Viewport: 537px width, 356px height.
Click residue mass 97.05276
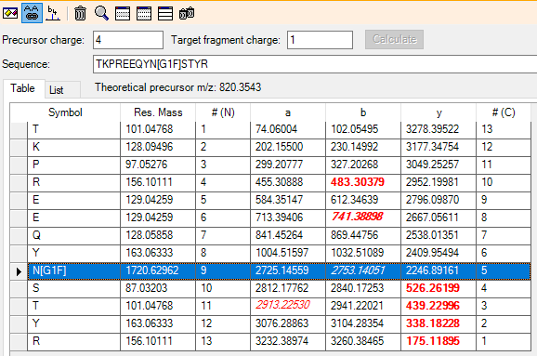pos(158,165)
